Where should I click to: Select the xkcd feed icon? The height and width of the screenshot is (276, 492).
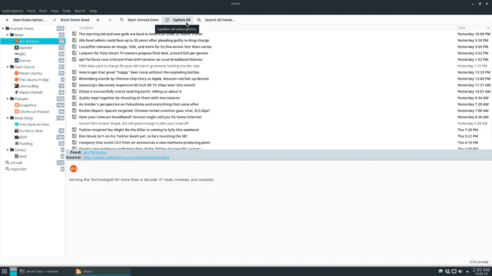[x=17, y=156]
